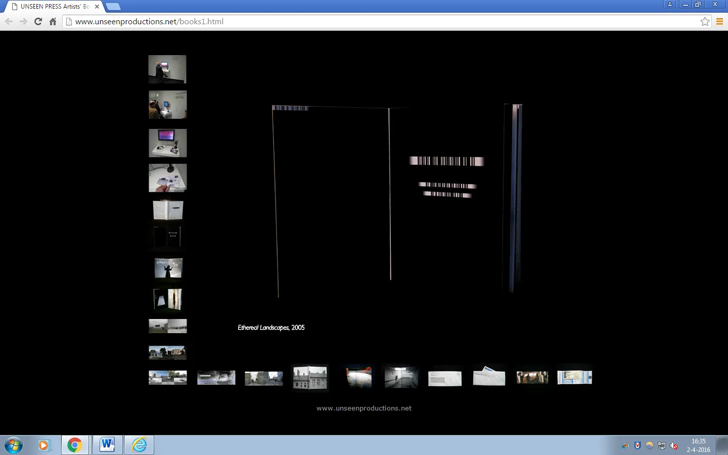Open Windows Media Player from taskbar
This screenshot has width=728, height=455.
[x=44, y=445]
